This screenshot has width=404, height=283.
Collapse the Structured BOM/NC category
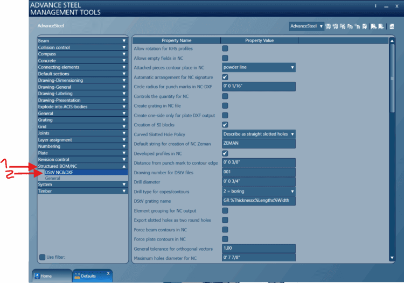tap(83, 166)
